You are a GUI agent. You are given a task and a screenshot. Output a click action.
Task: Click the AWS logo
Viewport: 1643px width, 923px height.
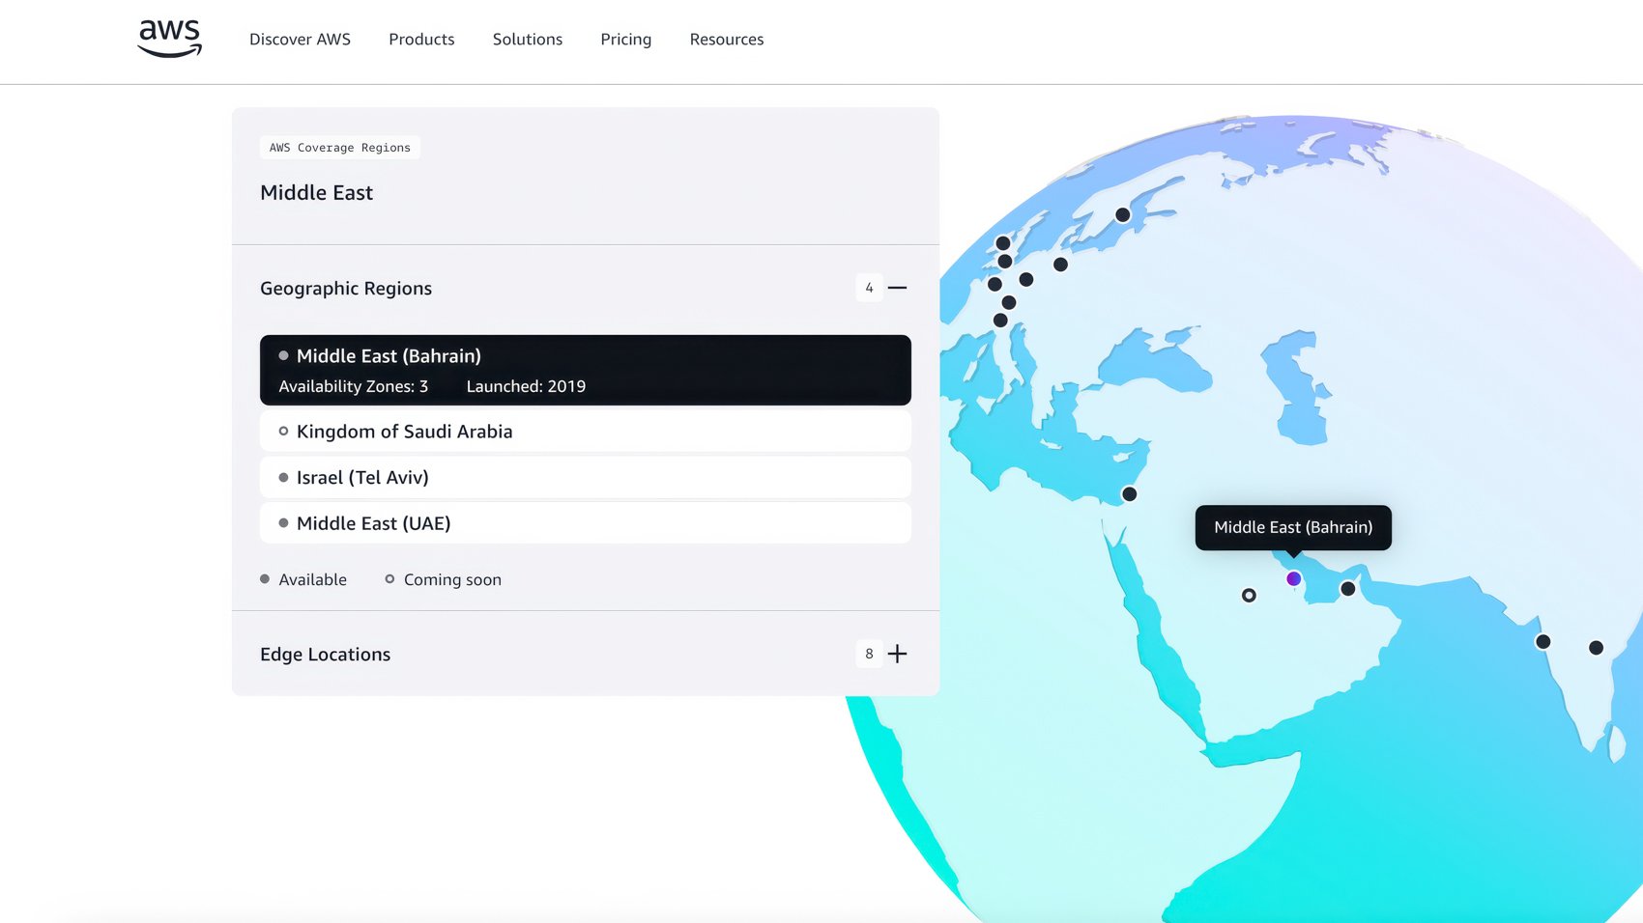(x=170, y=39)
